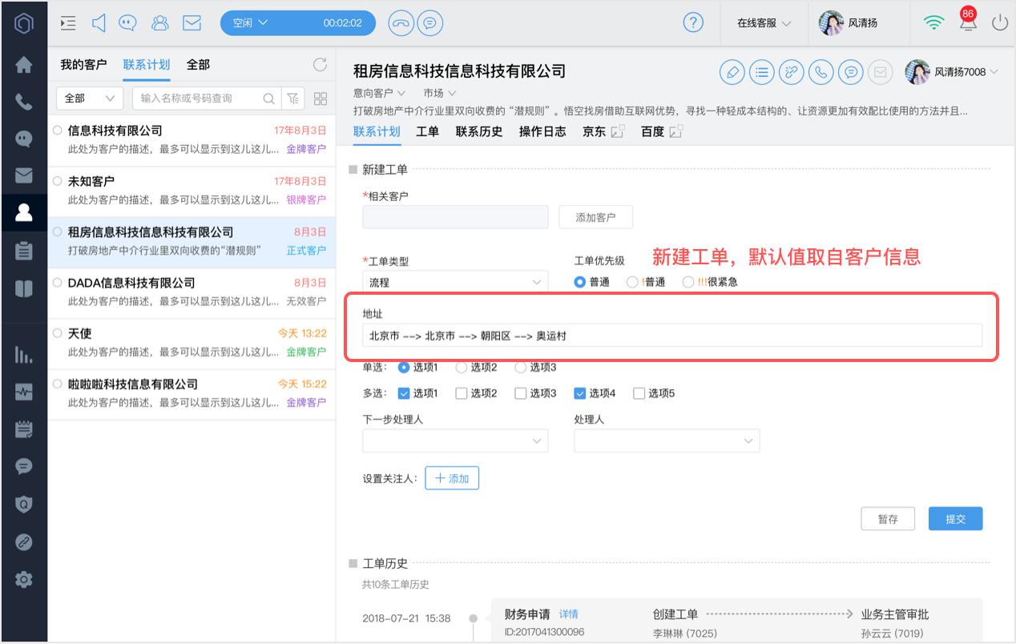Viewport: 1016px width, 644px height.
Task: Submit the work order with 提交
Action: [956, 519]
